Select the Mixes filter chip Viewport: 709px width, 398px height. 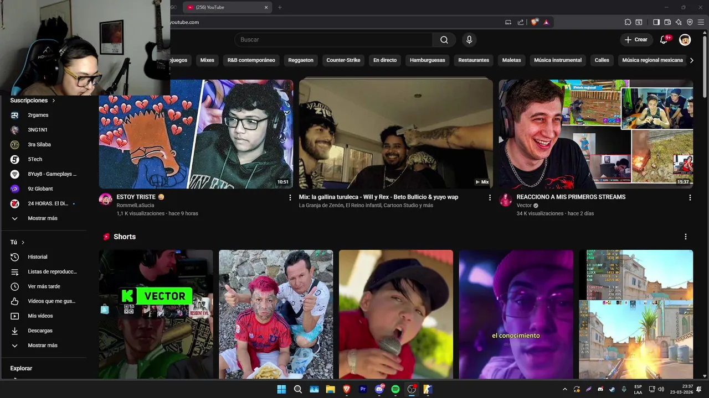tap(207, 60)
